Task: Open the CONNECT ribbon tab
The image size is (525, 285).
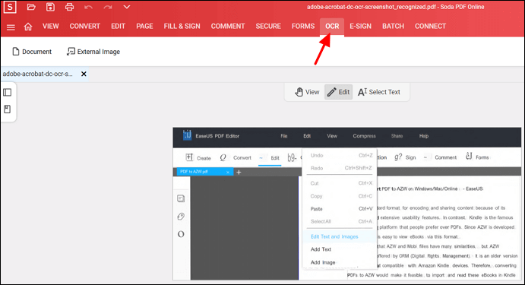Action: [430, 26]
